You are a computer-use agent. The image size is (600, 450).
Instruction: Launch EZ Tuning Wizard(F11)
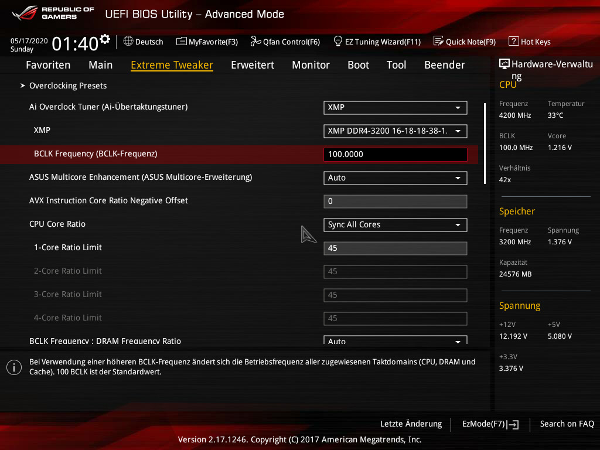pyautogui.click(x=377, y=42)
